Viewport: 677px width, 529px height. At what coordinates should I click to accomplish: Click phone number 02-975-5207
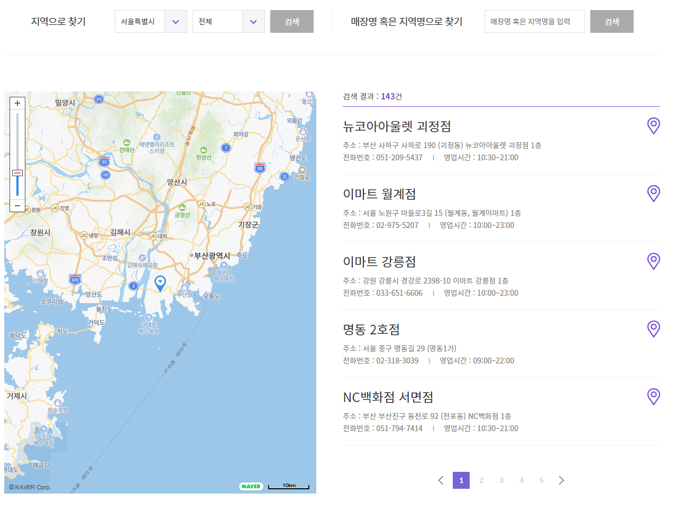(x=397, y=225)
